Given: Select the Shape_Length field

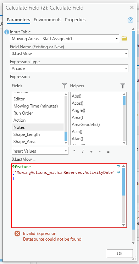Looking at the screenshot, I should tap(38, 134).
